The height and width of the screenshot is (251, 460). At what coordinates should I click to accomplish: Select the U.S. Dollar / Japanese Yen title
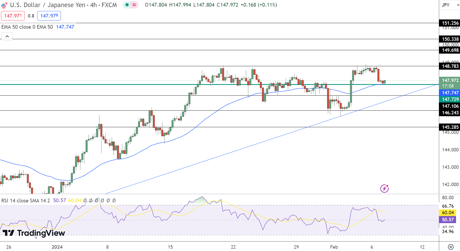[x=47, y=5]
